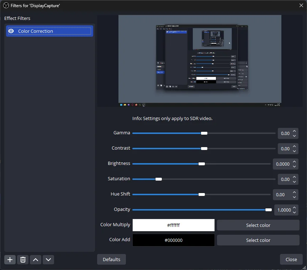Screen dimensions: 307x270
Task: Increase Opacity value with up stepper
Action: [x=294, y=207]
